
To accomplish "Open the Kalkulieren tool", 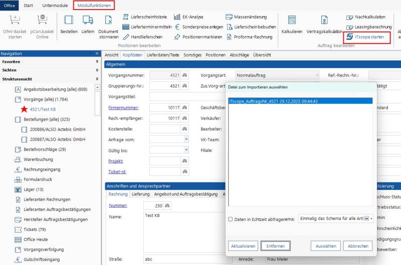I will [x=291, y=20].
